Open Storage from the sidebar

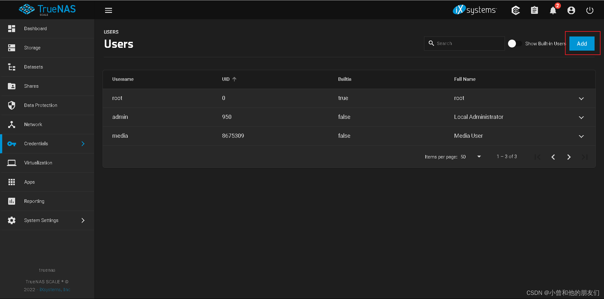(x=48, y=48)
